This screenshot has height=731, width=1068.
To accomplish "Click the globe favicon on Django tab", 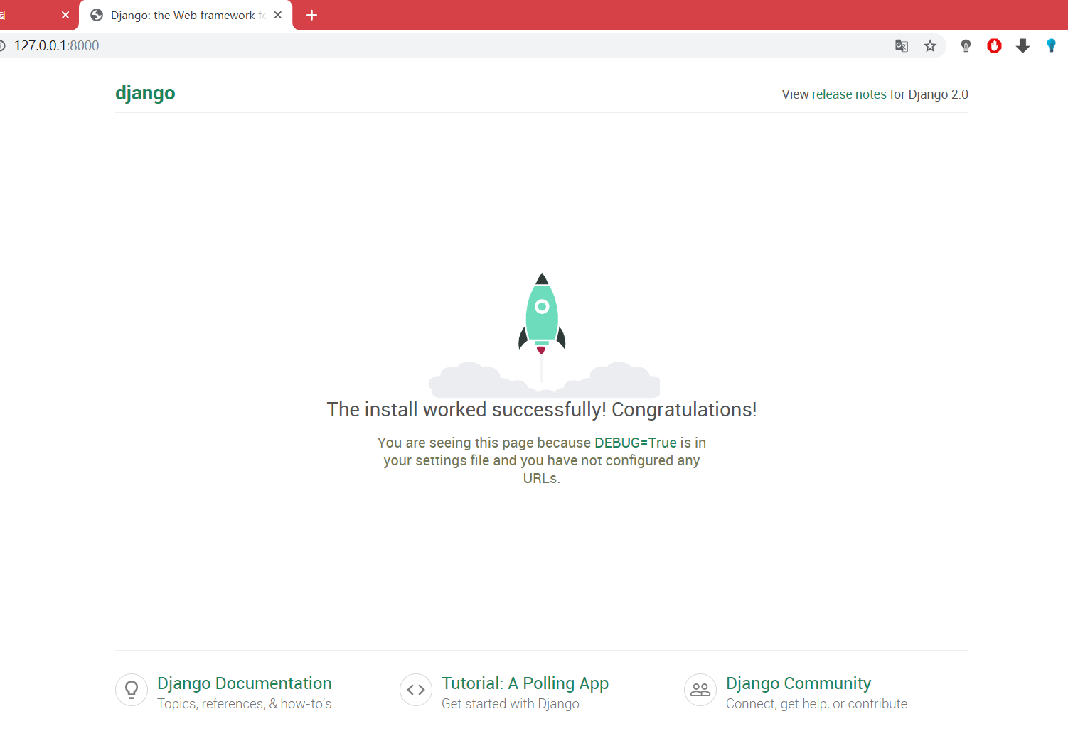I will (97, 15).
